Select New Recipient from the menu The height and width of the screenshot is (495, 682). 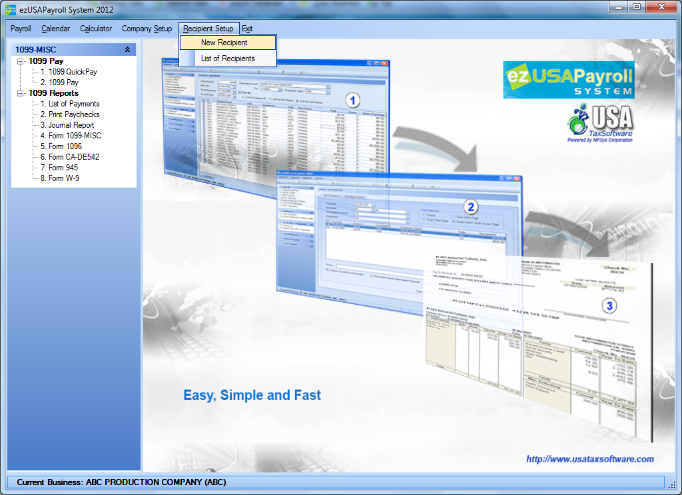point(224,43)
